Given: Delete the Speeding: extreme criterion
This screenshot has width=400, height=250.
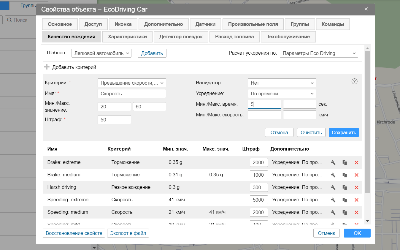Looking at the screenshot, I should coord(356,200).
